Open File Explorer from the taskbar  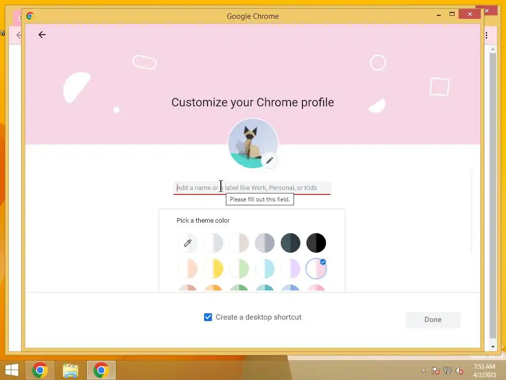[70, 370]
